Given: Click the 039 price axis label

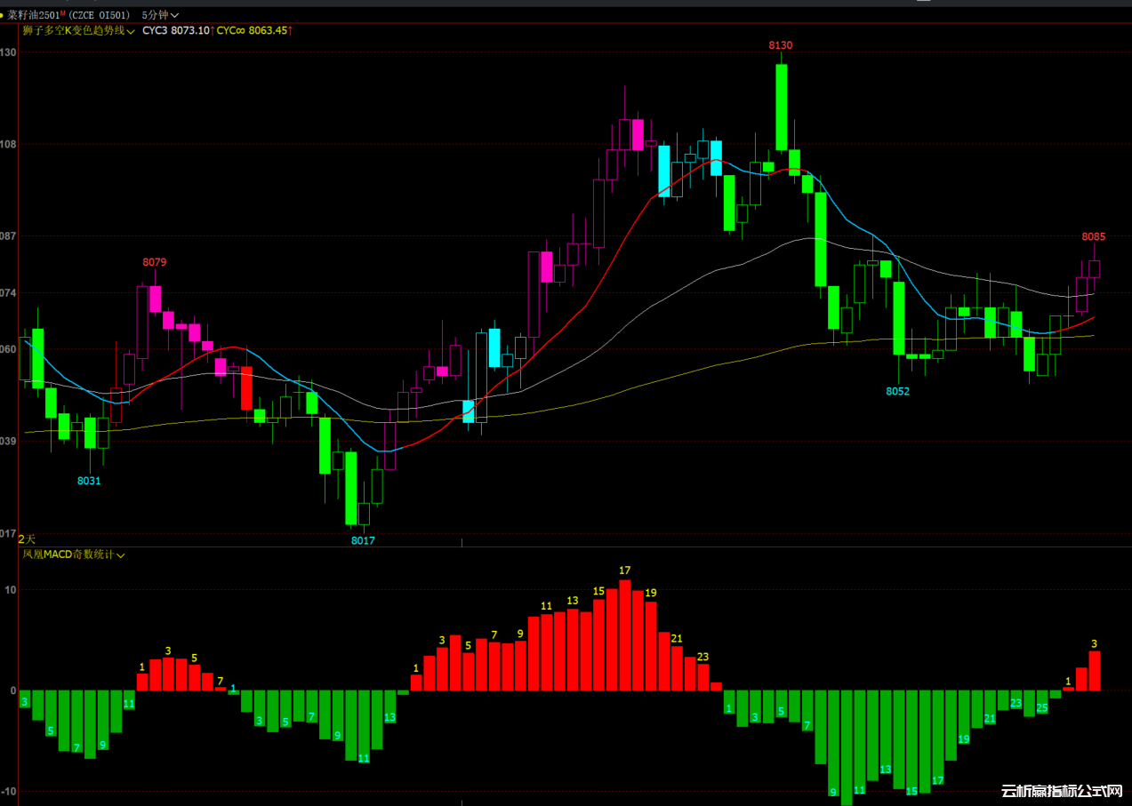Looking at the screenshot, I should (x=9, y=442).
